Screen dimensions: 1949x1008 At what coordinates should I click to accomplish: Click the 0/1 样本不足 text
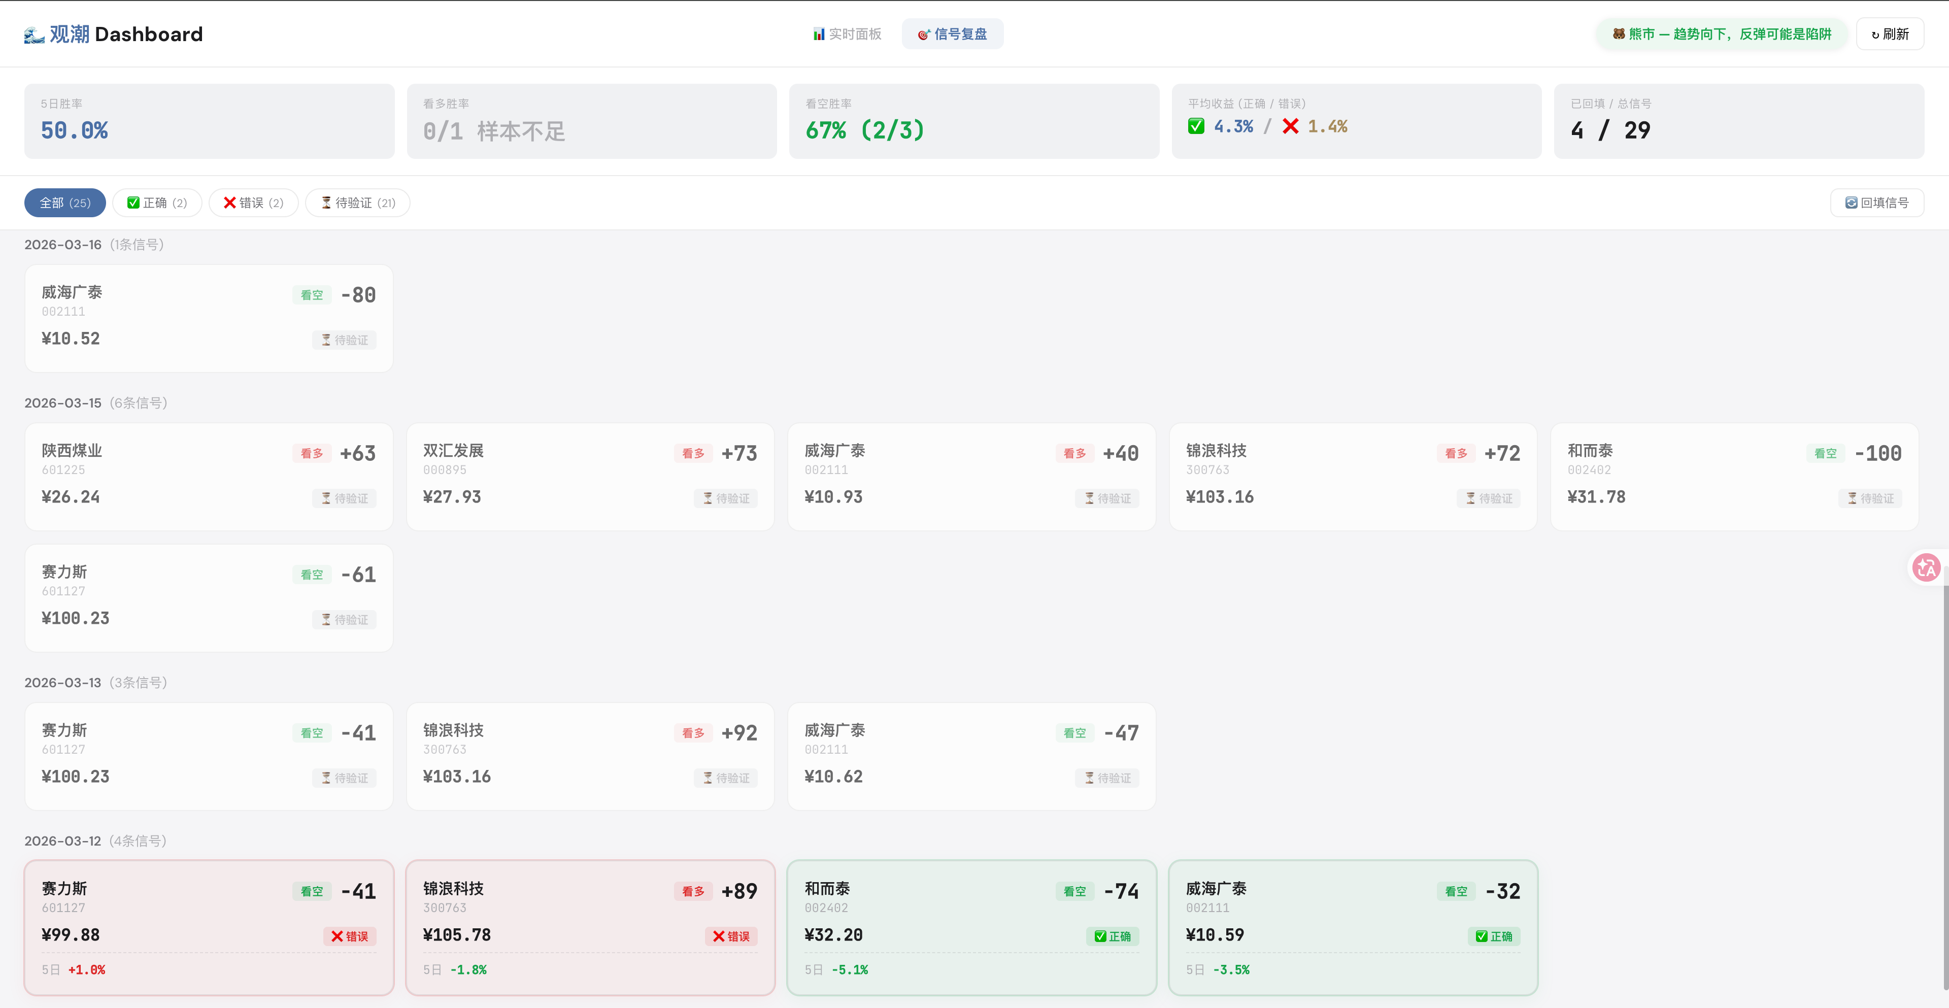(x=494, y=131)
